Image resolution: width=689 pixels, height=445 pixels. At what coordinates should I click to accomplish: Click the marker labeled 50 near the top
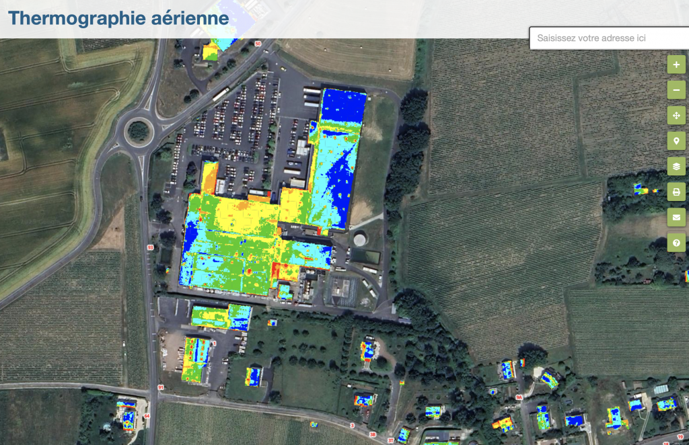pyautogui.click(x=257, y=44)
